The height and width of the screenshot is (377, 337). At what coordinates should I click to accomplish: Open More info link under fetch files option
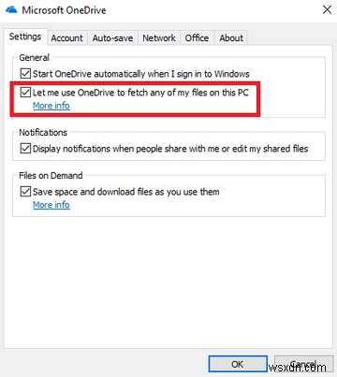(x=51, y=106)
